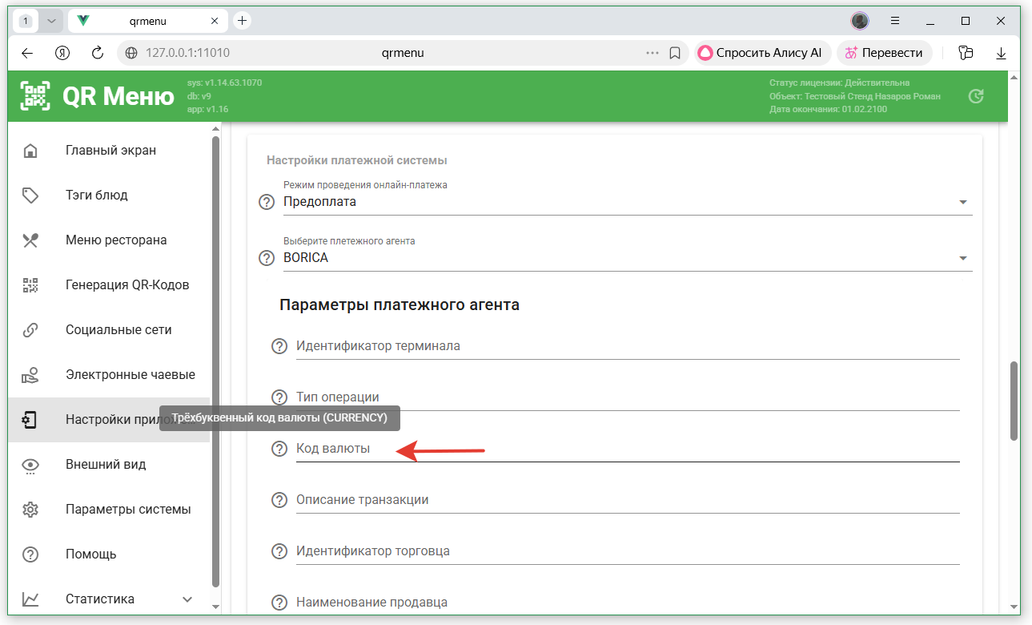Click the page vertical scrollbar thumb

1014,401
